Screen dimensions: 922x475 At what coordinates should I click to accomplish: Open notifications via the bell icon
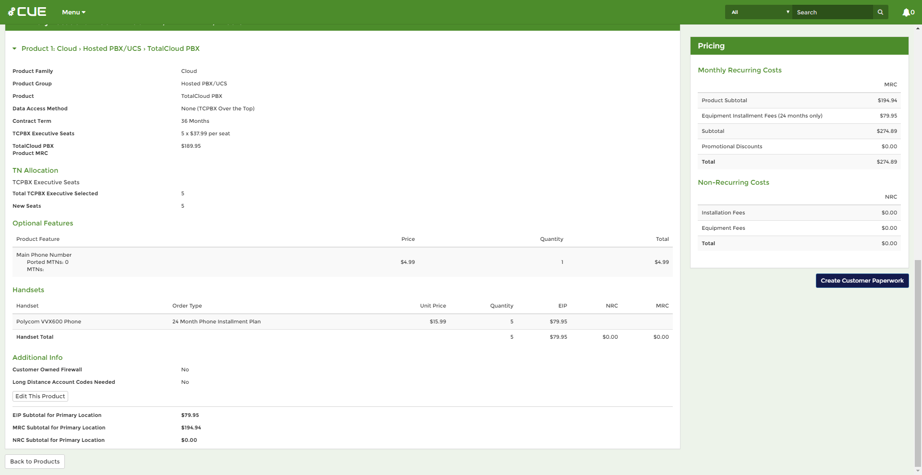coord(907,12)
